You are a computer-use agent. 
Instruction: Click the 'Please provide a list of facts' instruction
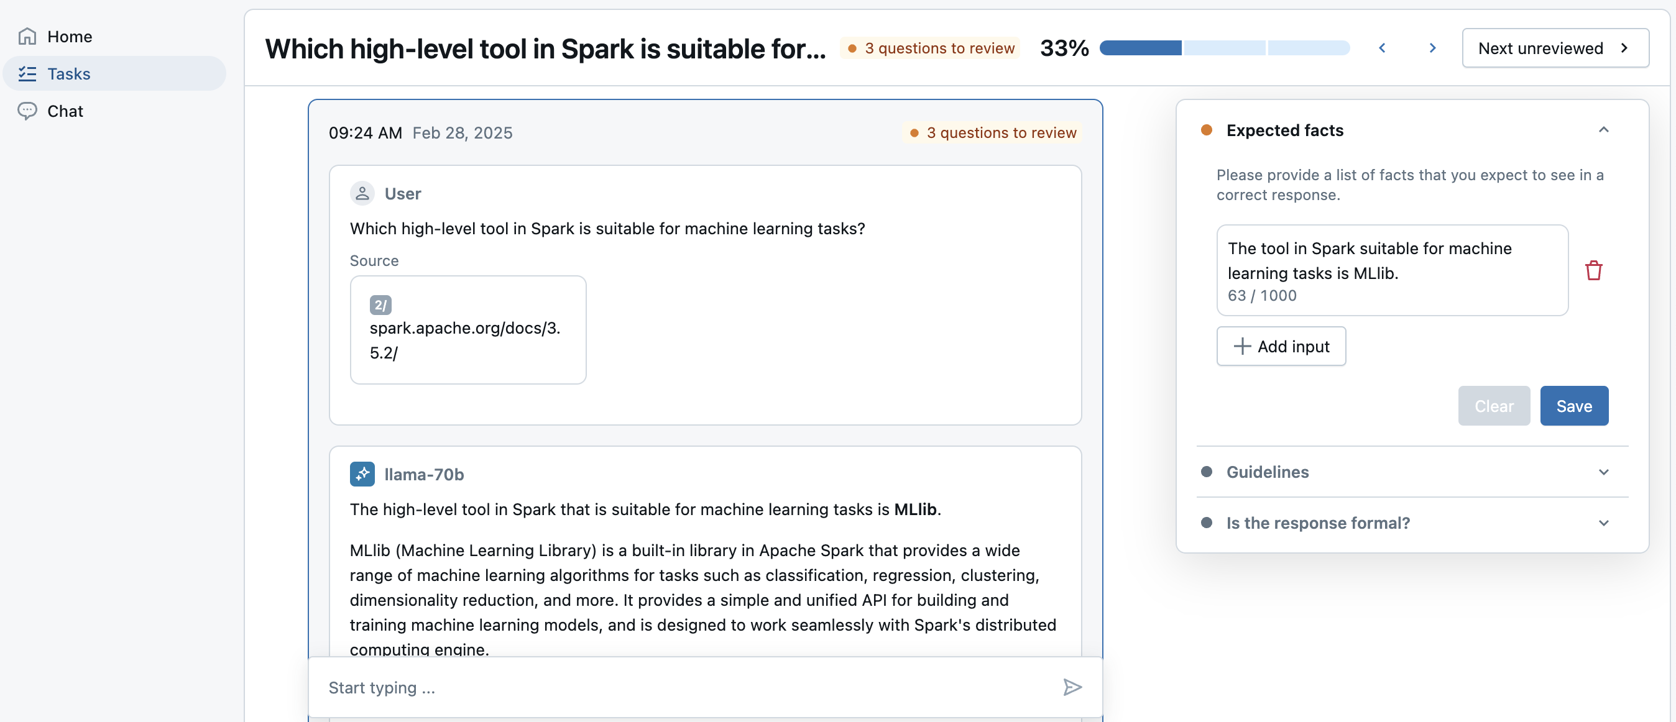[x=1410, y=185]
